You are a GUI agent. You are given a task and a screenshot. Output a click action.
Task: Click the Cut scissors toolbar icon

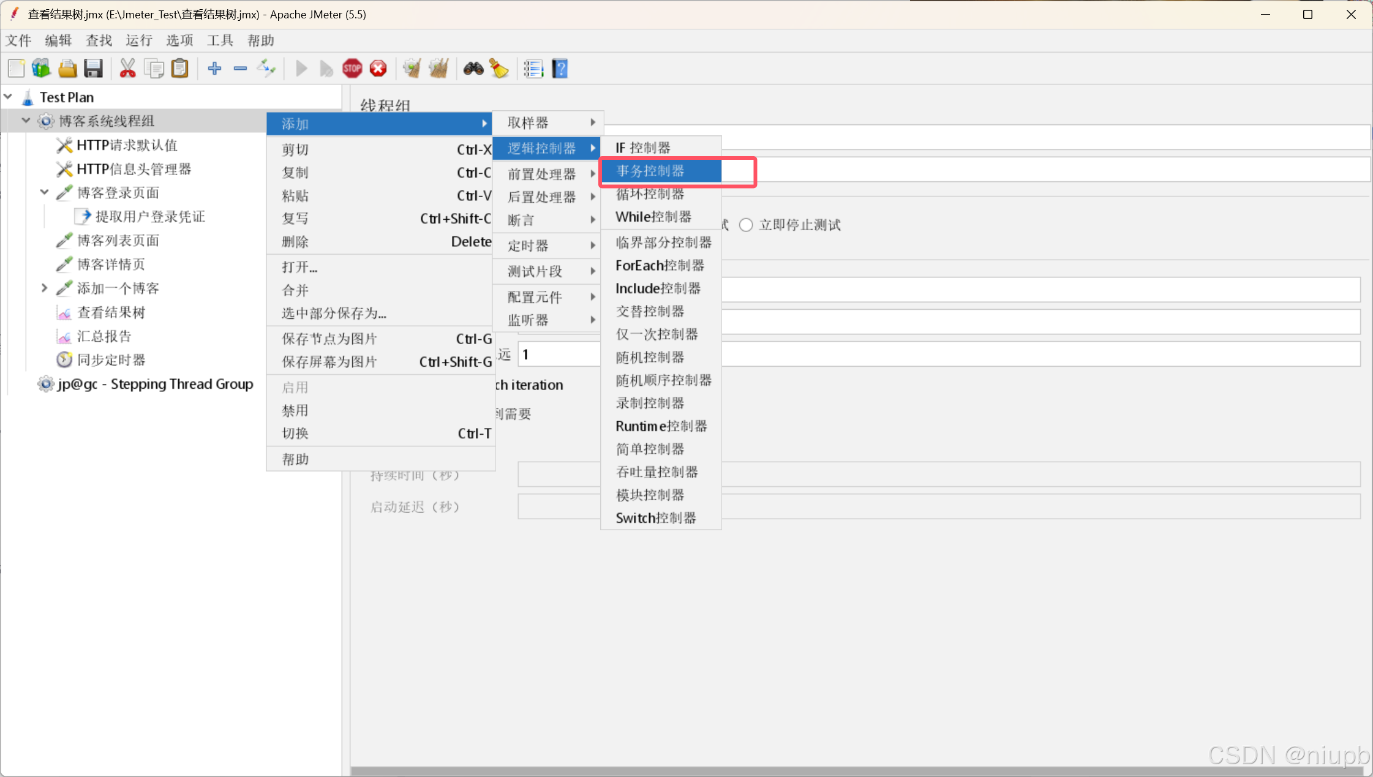(x=127, y=69)
